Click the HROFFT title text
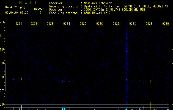Image resolution: width=173 pixels, height=110 pixels. point(28,2)
